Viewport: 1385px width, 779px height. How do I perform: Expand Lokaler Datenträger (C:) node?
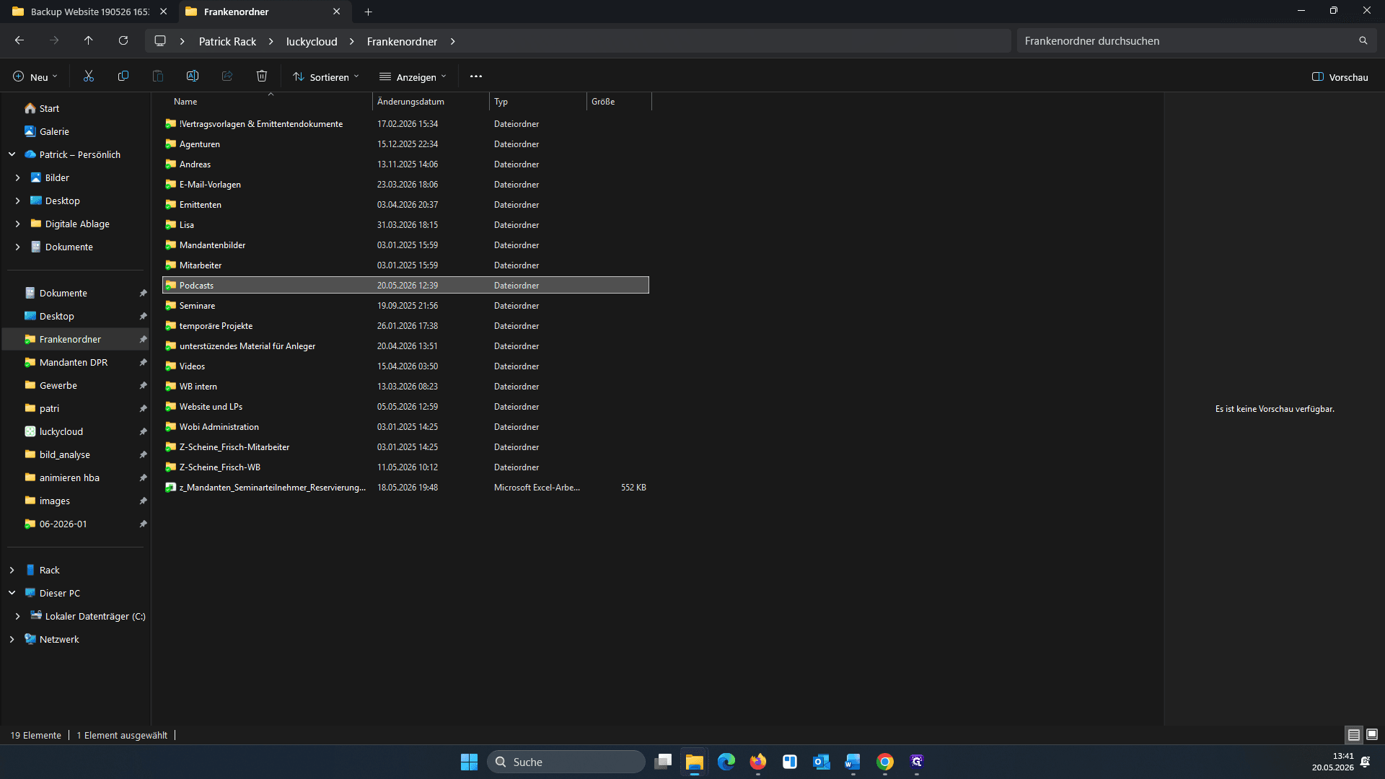18,616
